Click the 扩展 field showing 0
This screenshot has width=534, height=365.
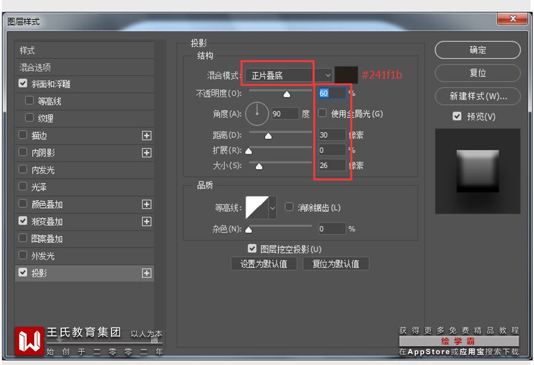click(332, 150)
